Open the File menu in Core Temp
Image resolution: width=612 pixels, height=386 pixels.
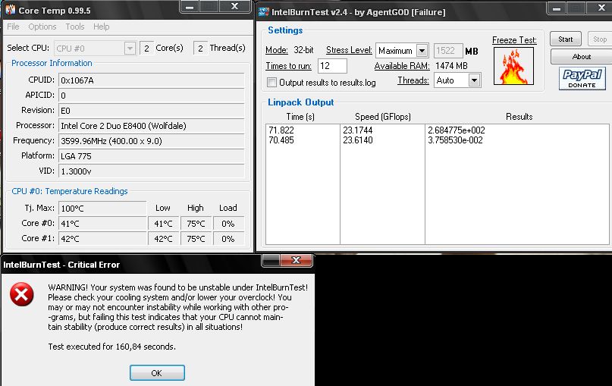13,27
